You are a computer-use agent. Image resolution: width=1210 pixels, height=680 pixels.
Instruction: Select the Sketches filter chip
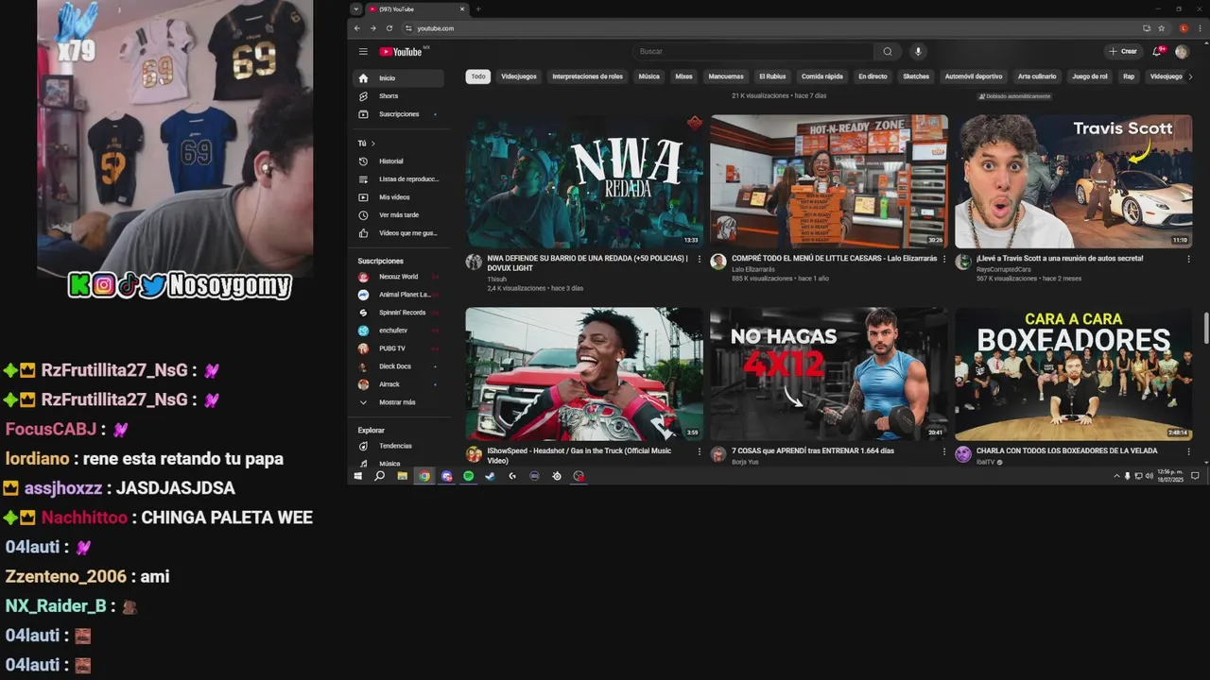(916, 76)
